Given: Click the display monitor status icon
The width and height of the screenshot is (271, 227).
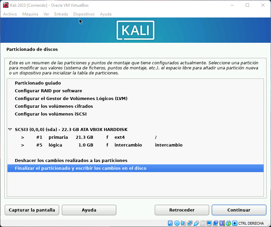Looking at the screenshot, I should tap(209, 223).
